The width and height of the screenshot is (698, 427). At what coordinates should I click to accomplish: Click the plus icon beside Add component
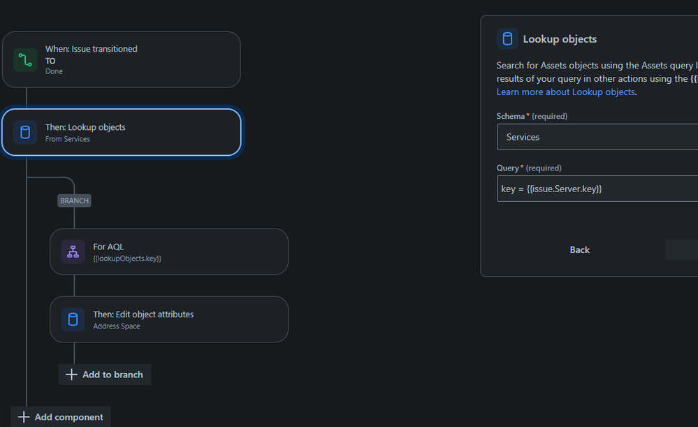(x=24, y=417)
